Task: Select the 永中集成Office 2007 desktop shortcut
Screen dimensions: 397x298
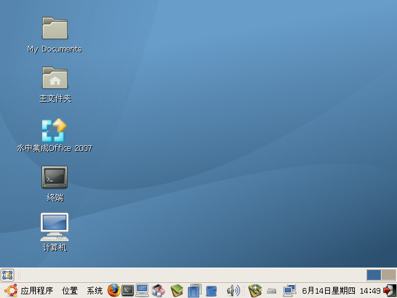Action: click(54, 130)
